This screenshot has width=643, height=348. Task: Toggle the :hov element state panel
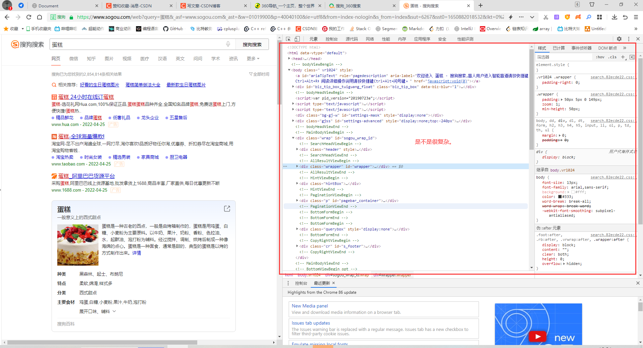(x=600, y=57)
